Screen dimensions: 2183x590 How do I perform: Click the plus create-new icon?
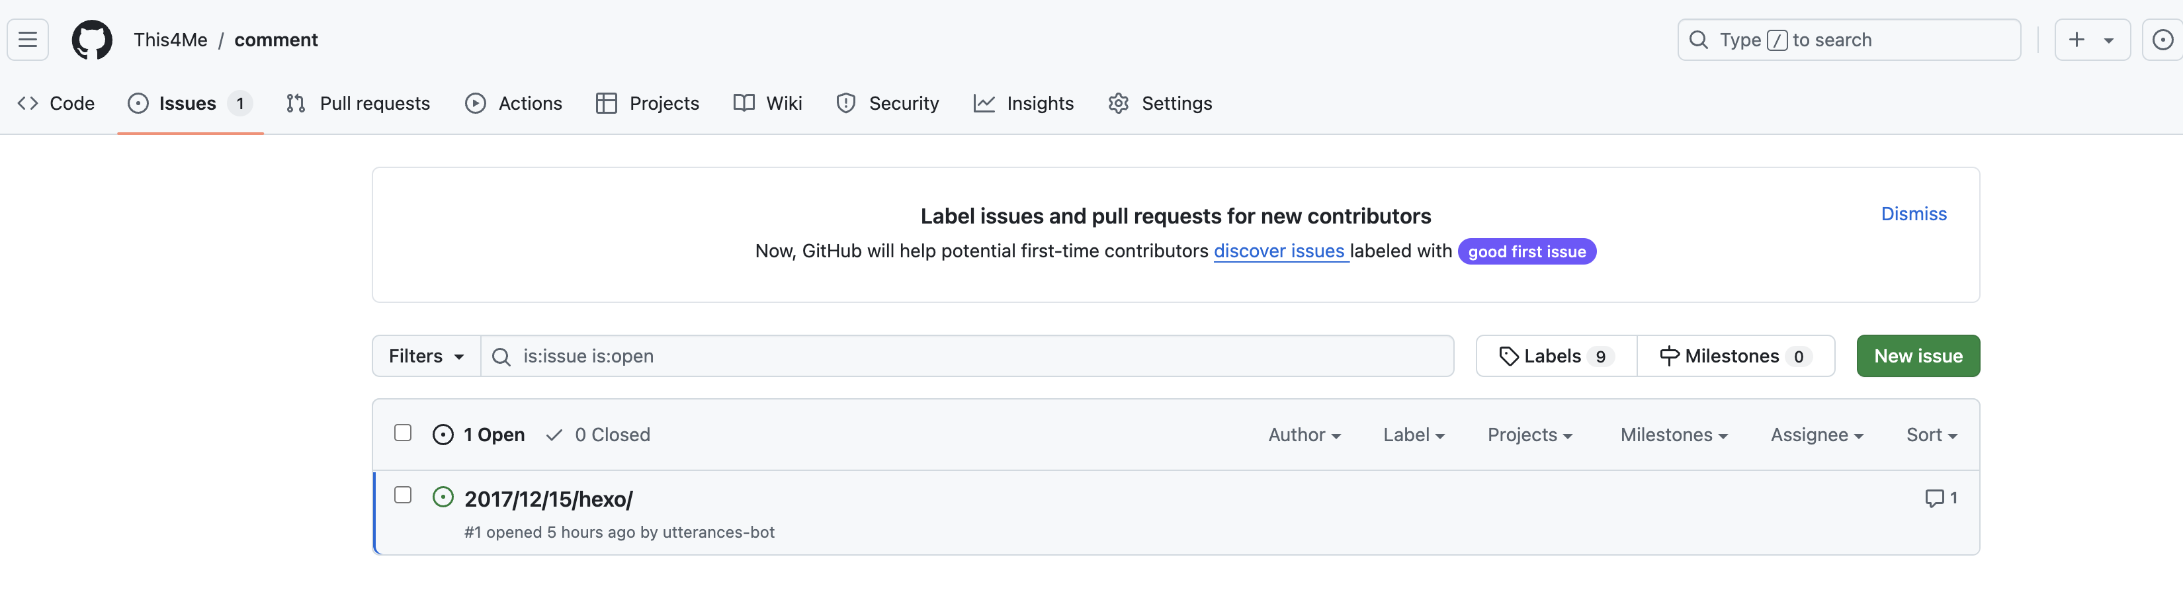tap(2076, 40)
